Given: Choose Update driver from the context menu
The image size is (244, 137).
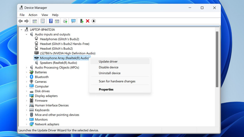Looking at the screenshot, I should (108, 62).
